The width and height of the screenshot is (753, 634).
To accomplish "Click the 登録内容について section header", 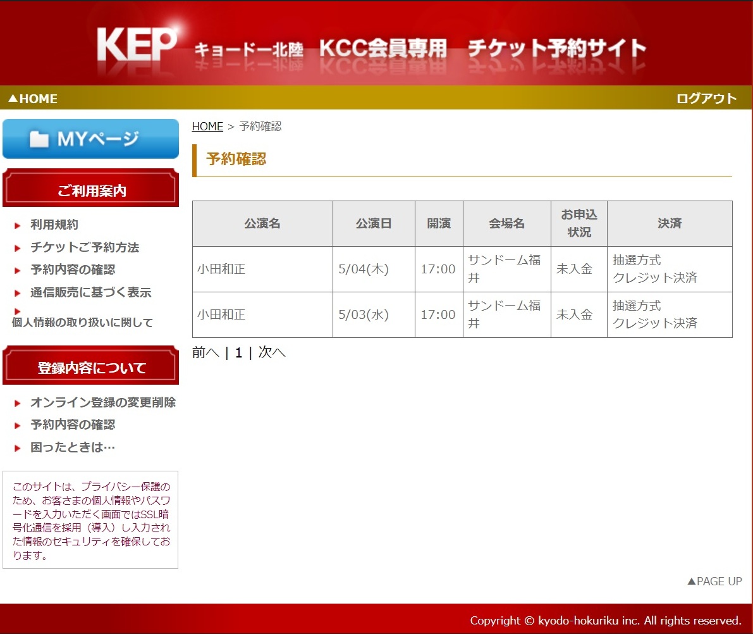I will [91, 366].
